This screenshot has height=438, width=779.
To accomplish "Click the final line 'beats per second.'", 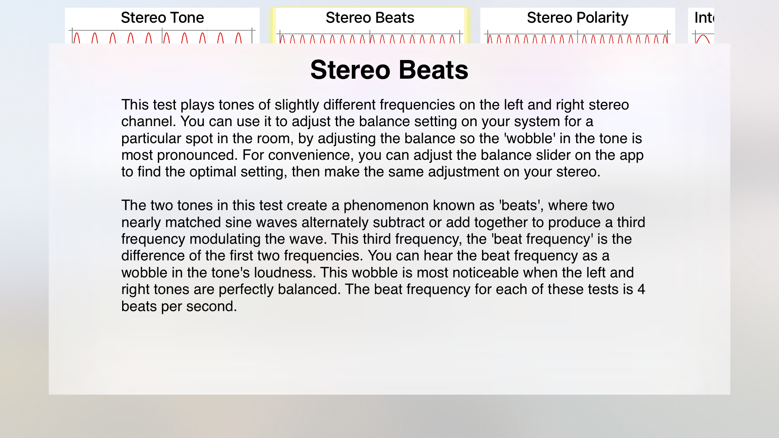I will click(x=179, y=306).
